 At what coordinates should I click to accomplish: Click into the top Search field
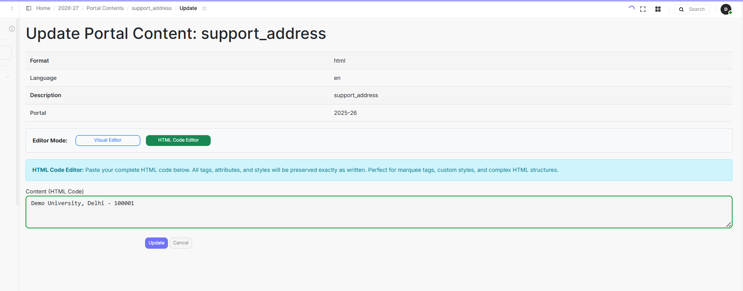(697, 9)
